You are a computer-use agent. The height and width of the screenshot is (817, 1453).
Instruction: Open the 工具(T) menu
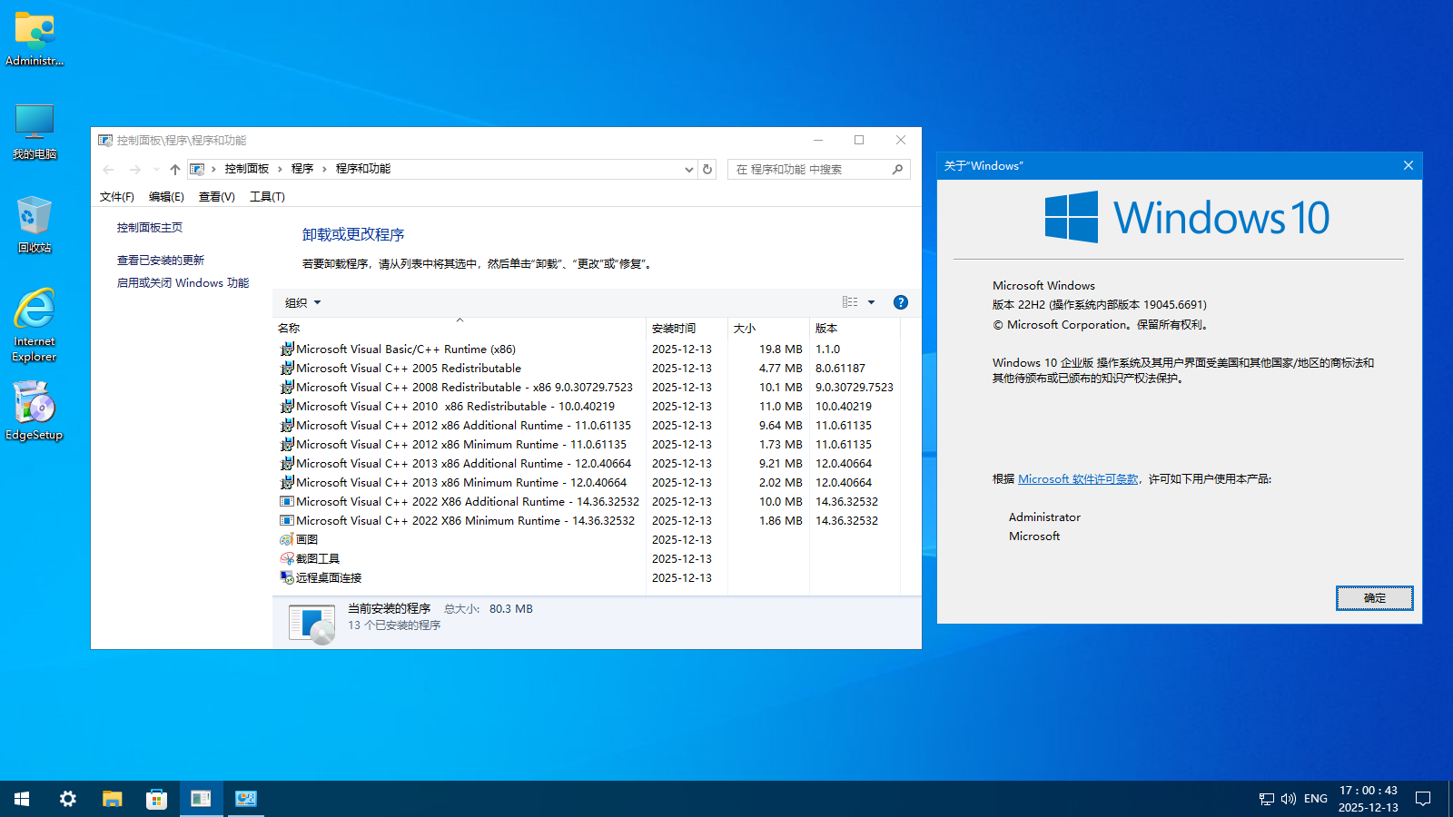click(267, 197)
